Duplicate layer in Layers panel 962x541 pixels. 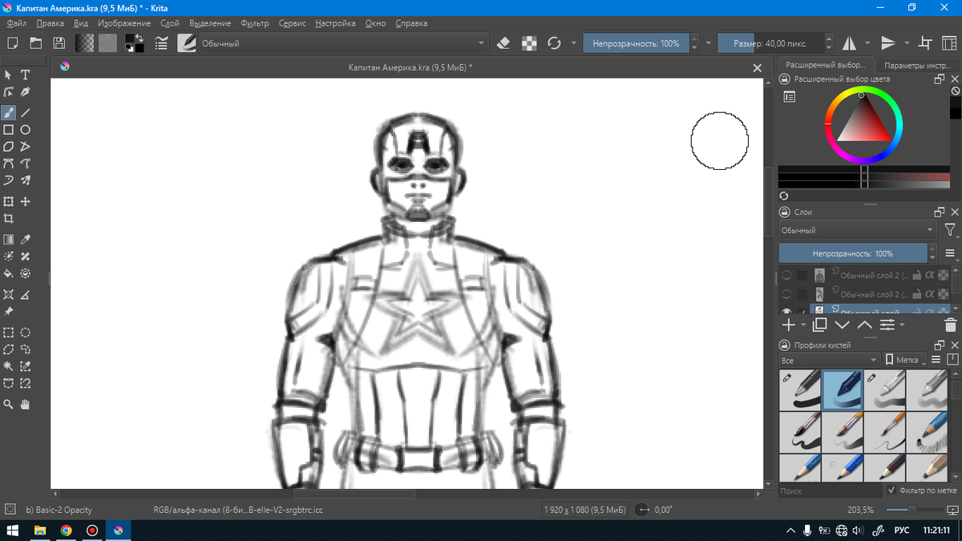pos(819,325)
